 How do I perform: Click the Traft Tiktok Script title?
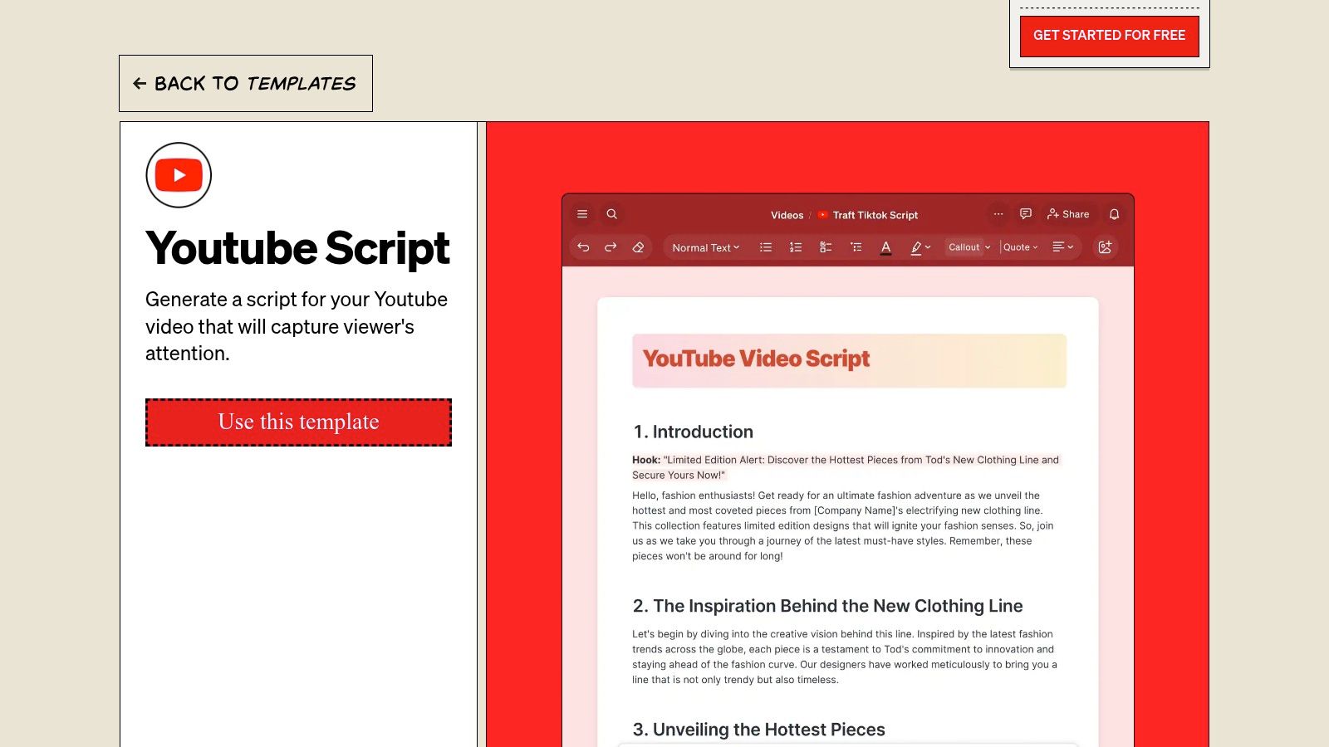pos(875,215)
